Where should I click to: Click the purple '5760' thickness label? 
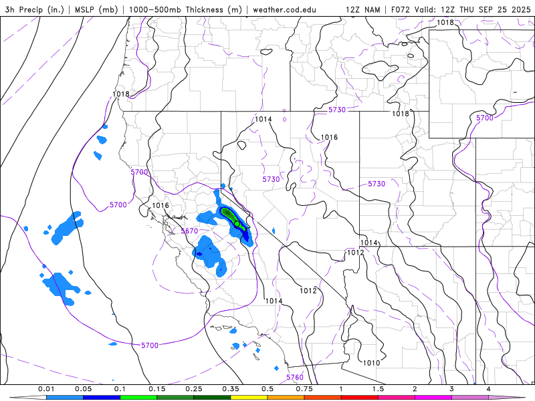[x=295, y=377]
